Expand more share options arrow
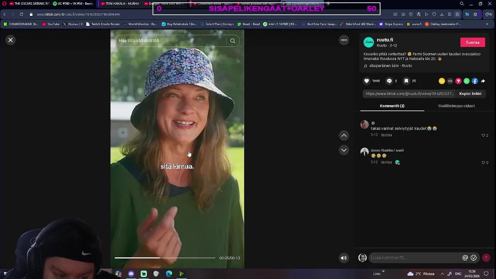The image size is (496, 279). tap(483, 81)
